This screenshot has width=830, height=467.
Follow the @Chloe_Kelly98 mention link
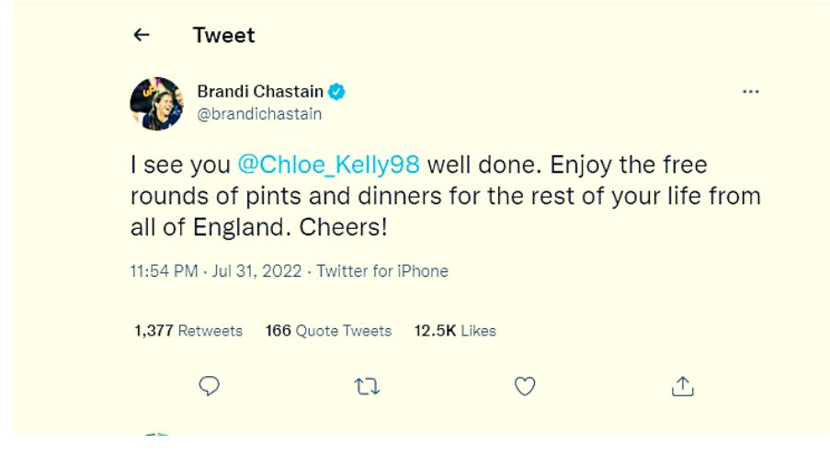328,165
